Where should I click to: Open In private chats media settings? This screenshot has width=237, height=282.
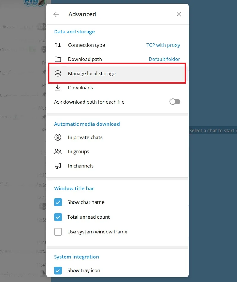tap(117, 137)
